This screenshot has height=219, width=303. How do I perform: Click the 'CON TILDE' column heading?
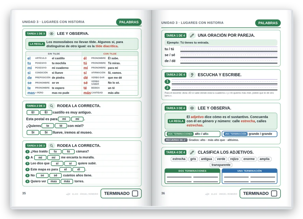pos(110,54)
